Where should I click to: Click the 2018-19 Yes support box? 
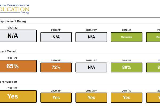pos(126,98)
